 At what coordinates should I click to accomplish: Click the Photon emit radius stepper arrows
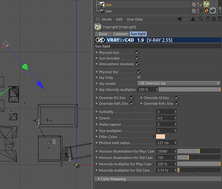tap(175, 143)
